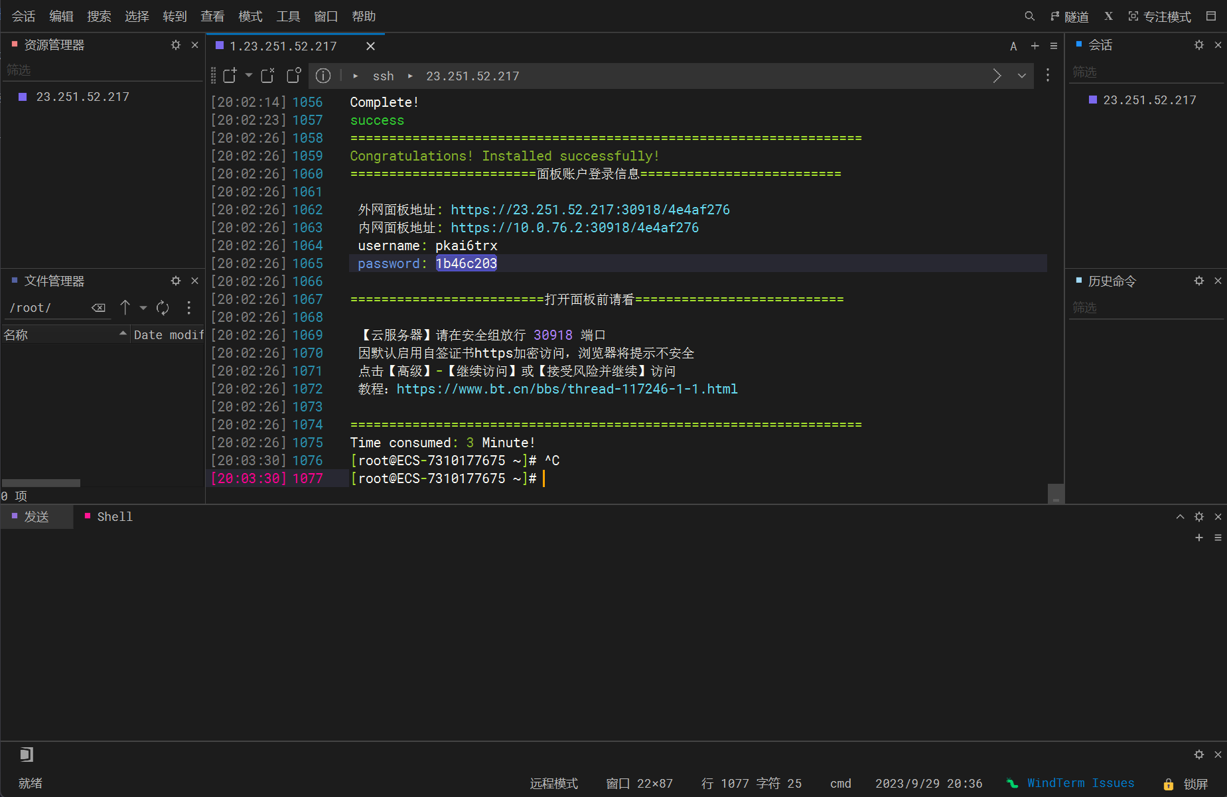Viewport: 1227px width, 797px height.
Task: Add new tab with plus icon
Action: [1035, 46]
